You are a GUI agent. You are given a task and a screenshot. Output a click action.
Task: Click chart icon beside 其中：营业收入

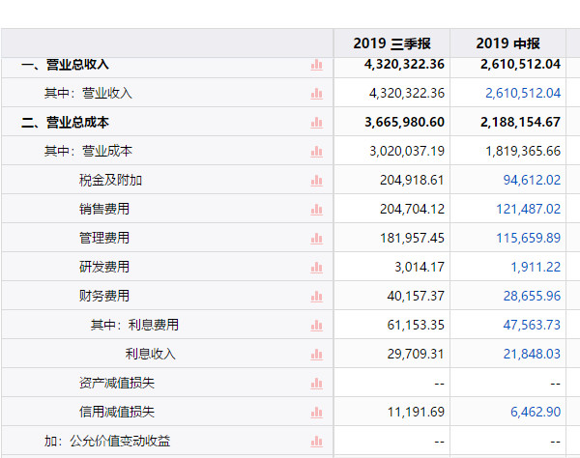tap(317, 94)
